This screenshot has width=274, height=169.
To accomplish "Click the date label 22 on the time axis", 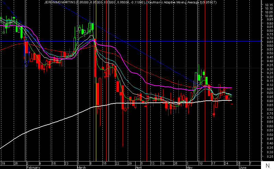I will 117,164.
